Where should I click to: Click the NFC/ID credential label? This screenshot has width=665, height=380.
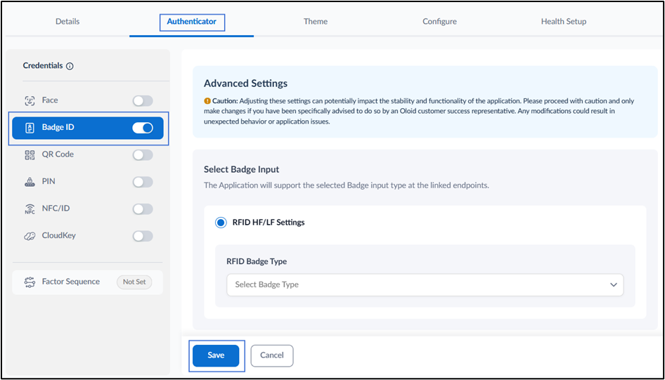click(56, 209)
